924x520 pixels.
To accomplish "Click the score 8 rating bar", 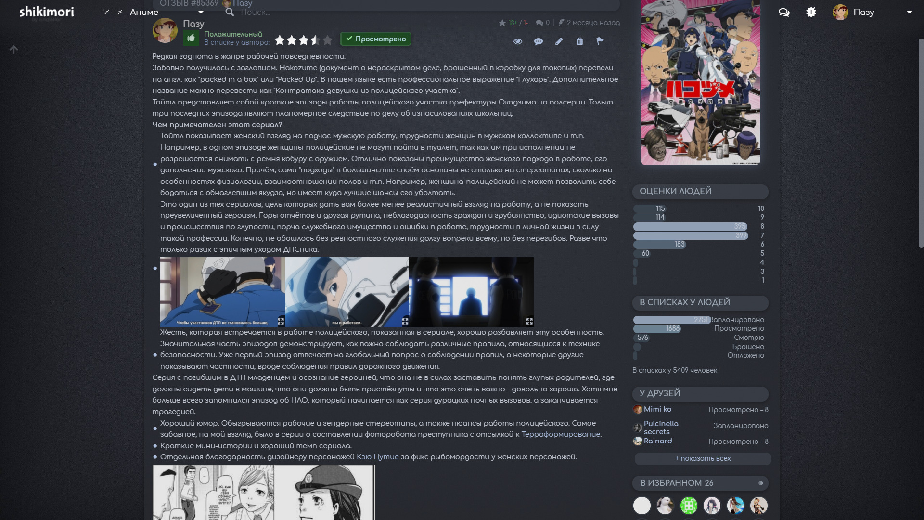I will coord(690,226).
